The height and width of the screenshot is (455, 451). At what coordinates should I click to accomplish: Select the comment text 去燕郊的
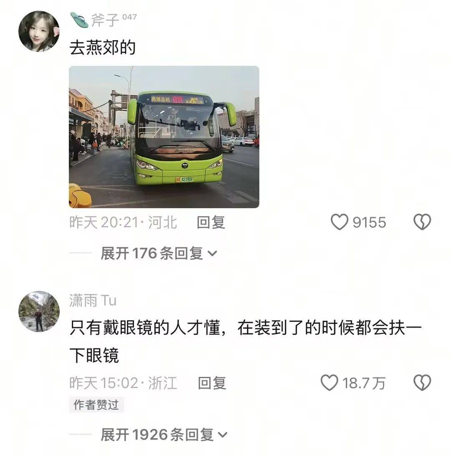(103, 47)
